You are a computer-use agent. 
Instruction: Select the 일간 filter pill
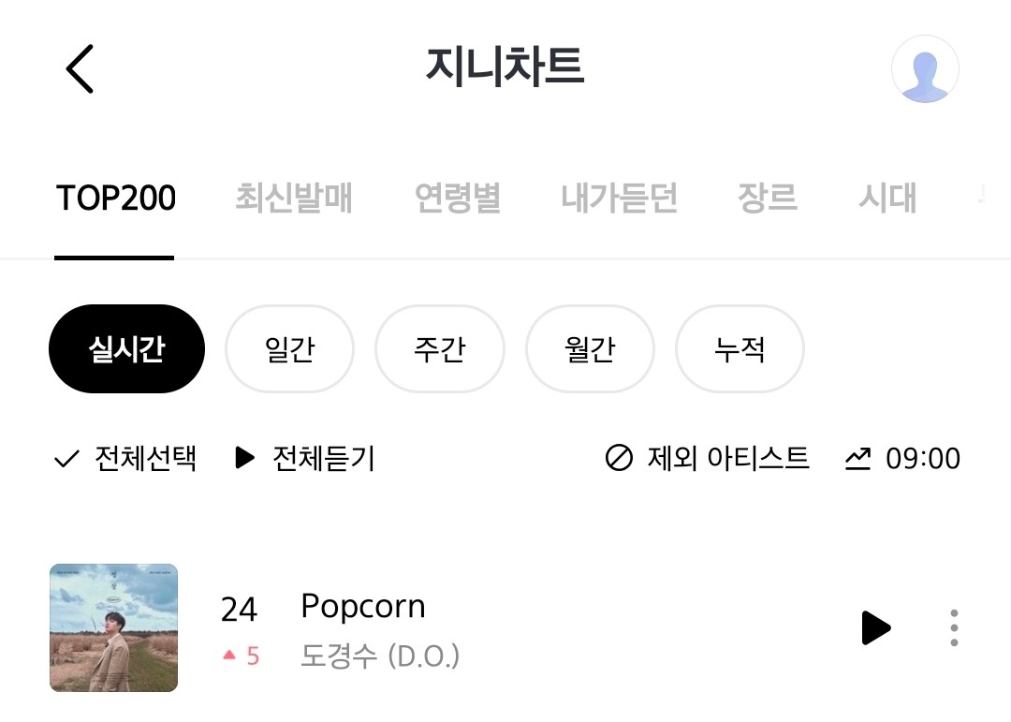coord(290,349)
